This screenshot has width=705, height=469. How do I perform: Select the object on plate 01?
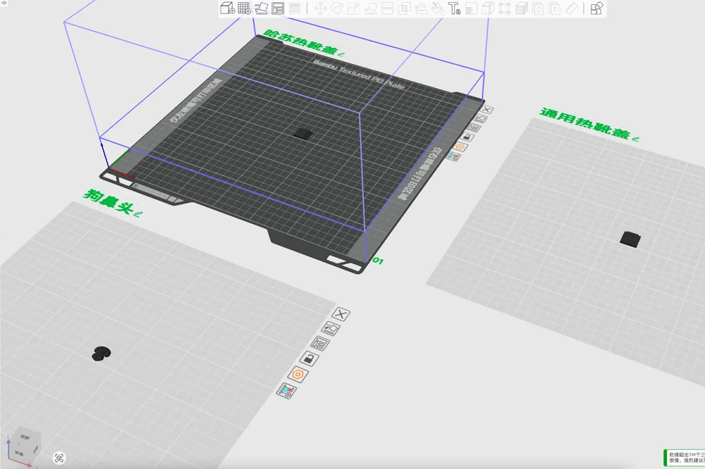click(303, 133)
